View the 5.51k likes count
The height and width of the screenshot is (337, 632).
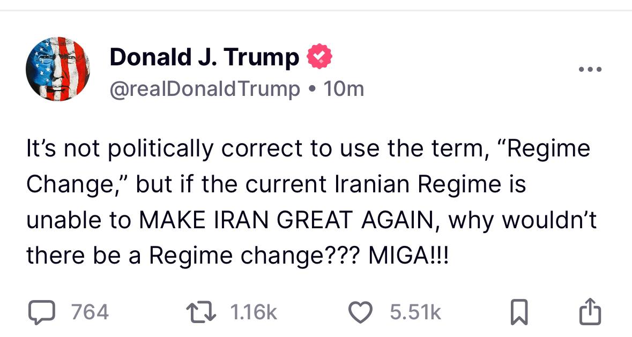click(415, 312)
